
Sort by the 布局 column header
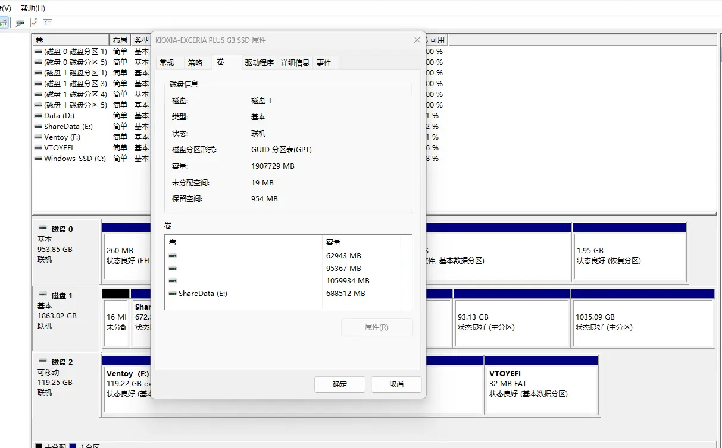pyautogui.click(x=121, y=40)
